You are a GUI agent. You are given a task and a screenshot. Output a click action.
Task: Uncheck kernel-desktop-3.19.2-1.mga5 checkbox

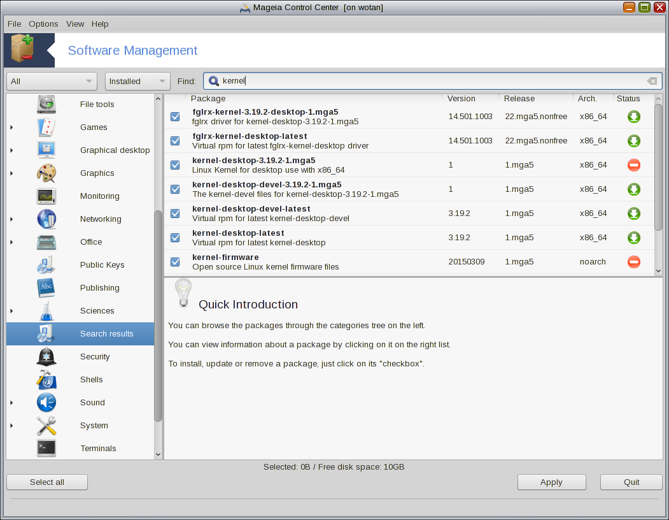(x=175, y=165)
